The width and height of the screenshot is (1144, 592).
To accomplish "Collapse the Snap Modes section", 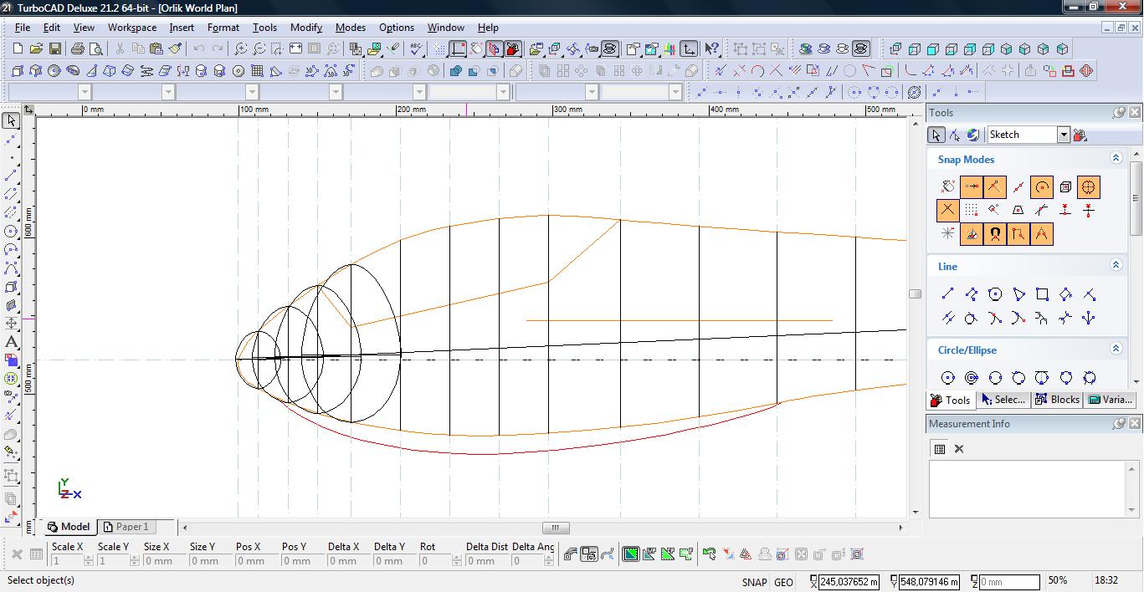I will [x=1115, y=158].
